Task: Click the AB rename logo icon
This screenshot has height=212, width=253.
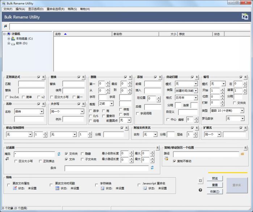Action: pos(245,16)
